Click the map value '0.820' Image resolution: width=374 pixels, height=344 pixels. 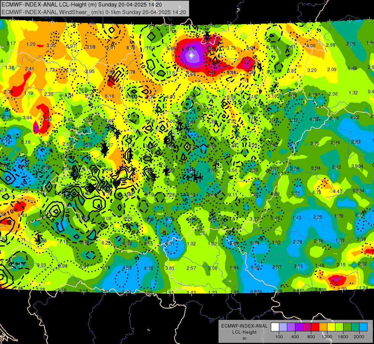(256, 292)
